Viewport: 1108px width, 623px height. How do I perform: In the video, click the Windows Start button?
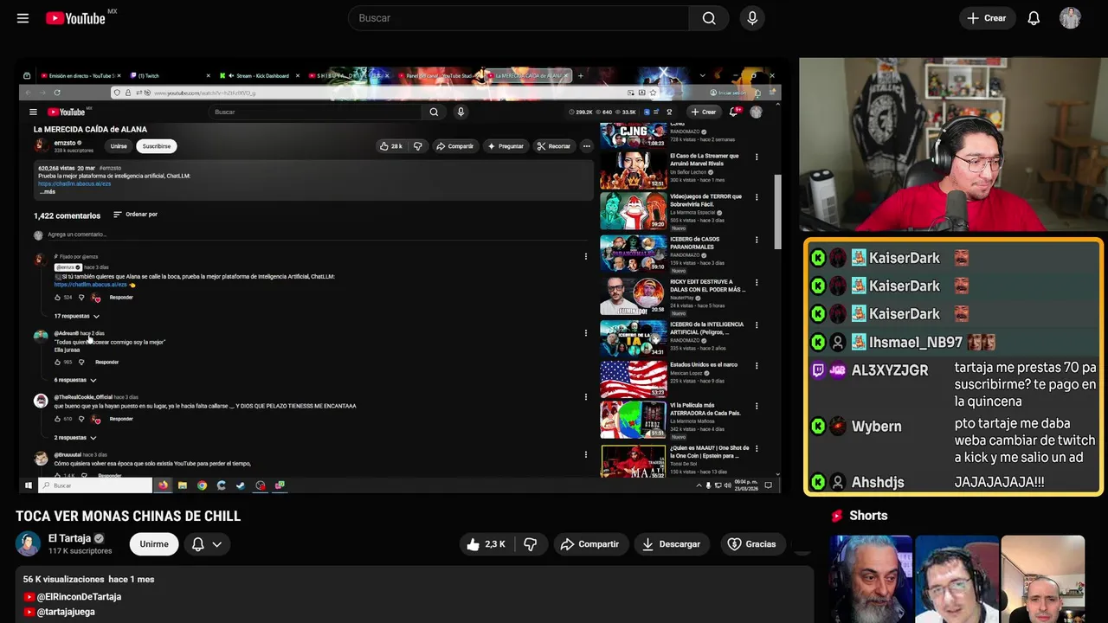29,485
